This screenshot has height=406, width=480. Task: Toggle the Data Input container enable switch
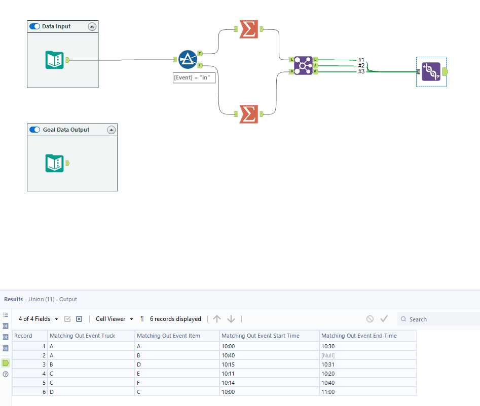[34, 26]
